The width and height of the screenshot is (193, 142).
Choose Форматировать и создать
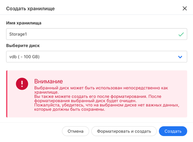pyautogui.click(x=124, y=131)
